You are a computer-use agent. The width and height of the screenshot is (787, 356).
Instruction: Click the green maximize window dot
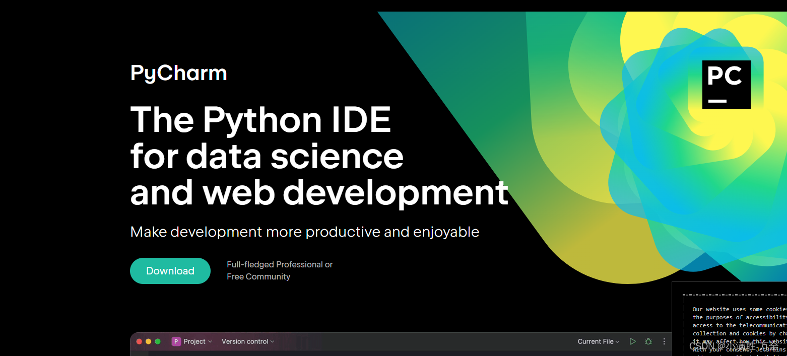[x=158, y=341]
